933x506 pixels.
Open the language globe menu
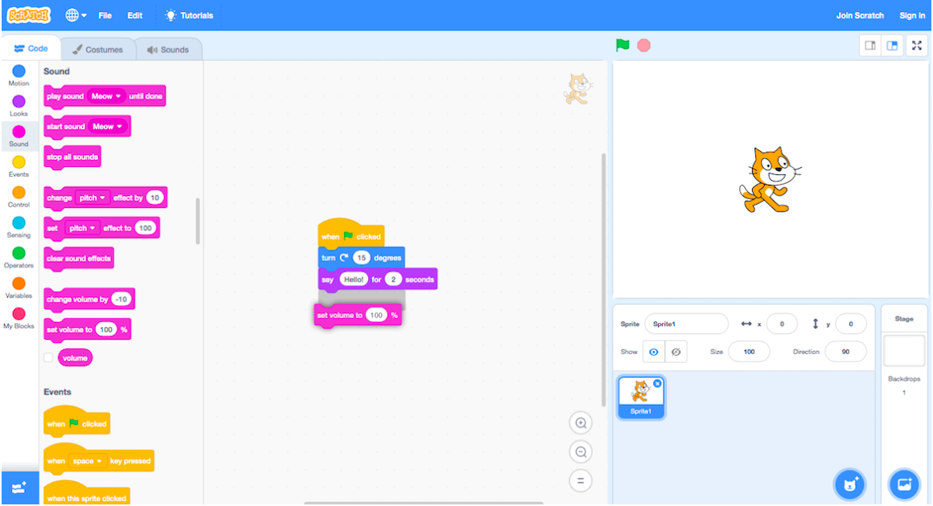76,15
